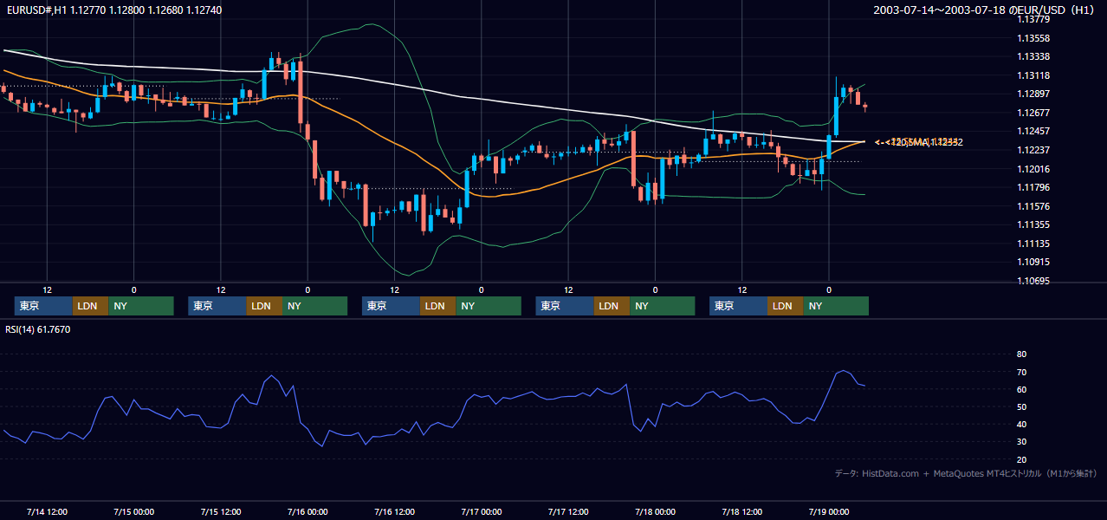The image size is (1107, 520).
Task: Click the 7/18 12:00 time axis label
Action: [741, 511]
